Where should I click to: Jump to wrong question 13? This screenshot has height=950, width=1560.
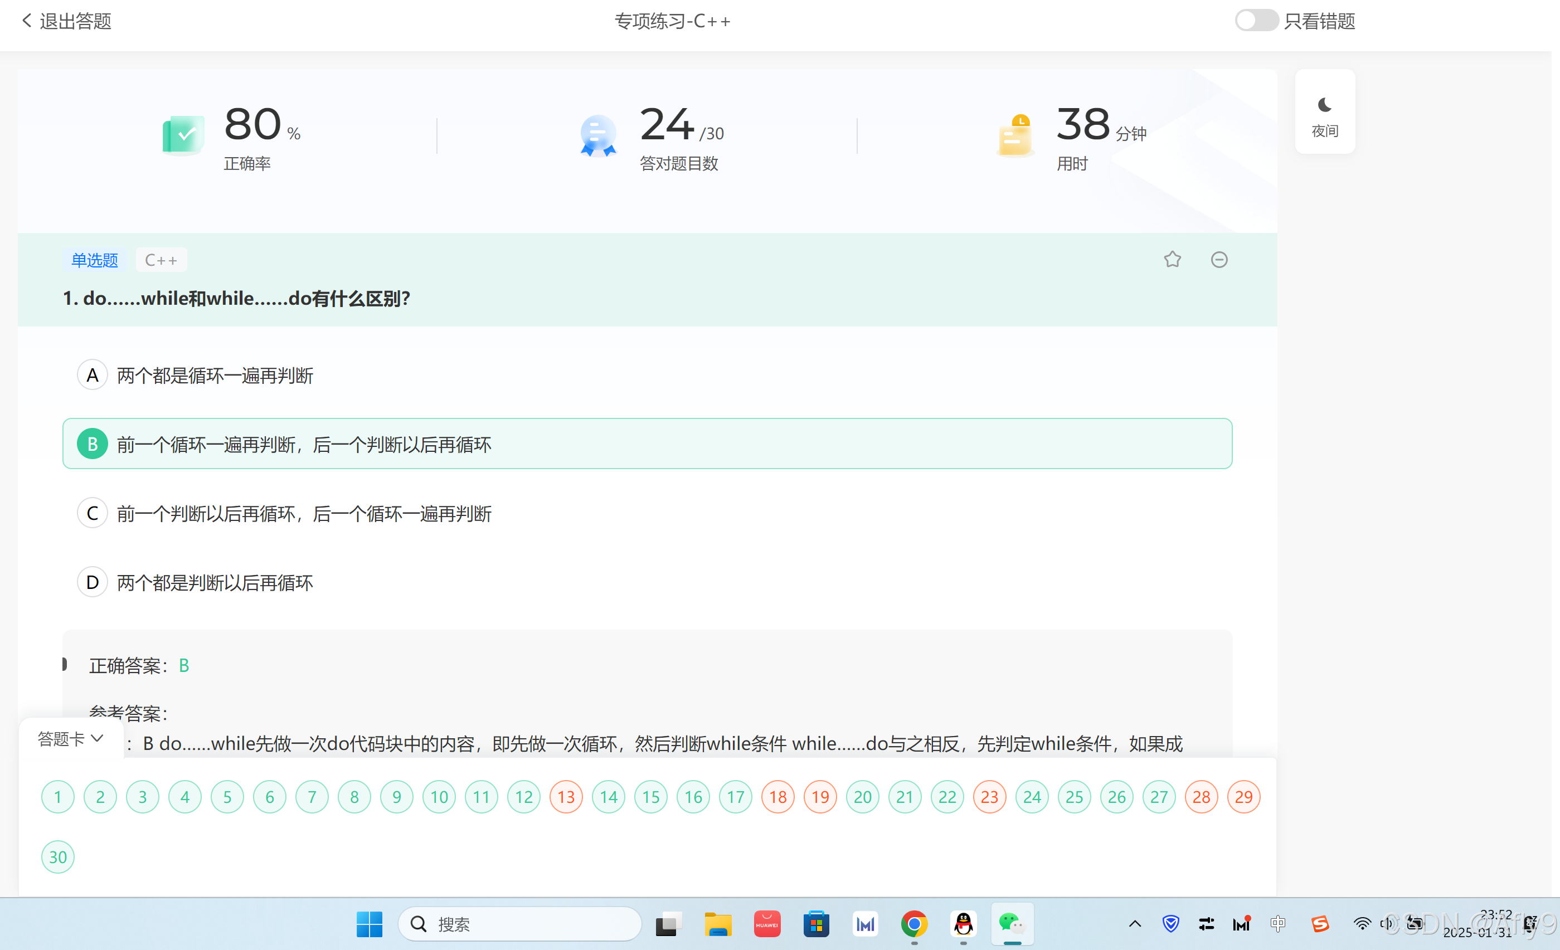click(x=566, y=797)
